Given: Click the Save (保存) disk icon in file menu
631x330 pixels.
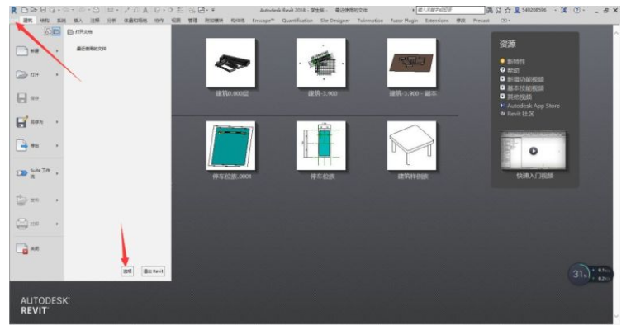Looking at the screenshot, I should point(21,98).
